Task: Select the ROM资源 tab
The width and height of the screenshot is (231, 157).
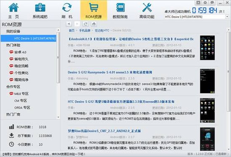Action: point(94,10)
